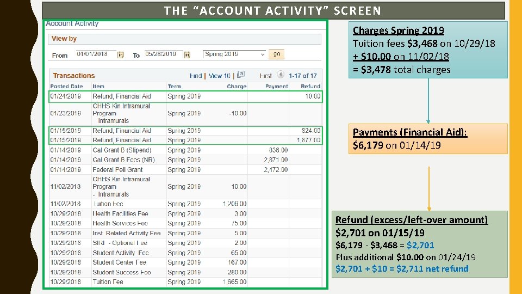
Task: Select the 1,206.00 Tuition Fee charge
Action: coord(235,204)
